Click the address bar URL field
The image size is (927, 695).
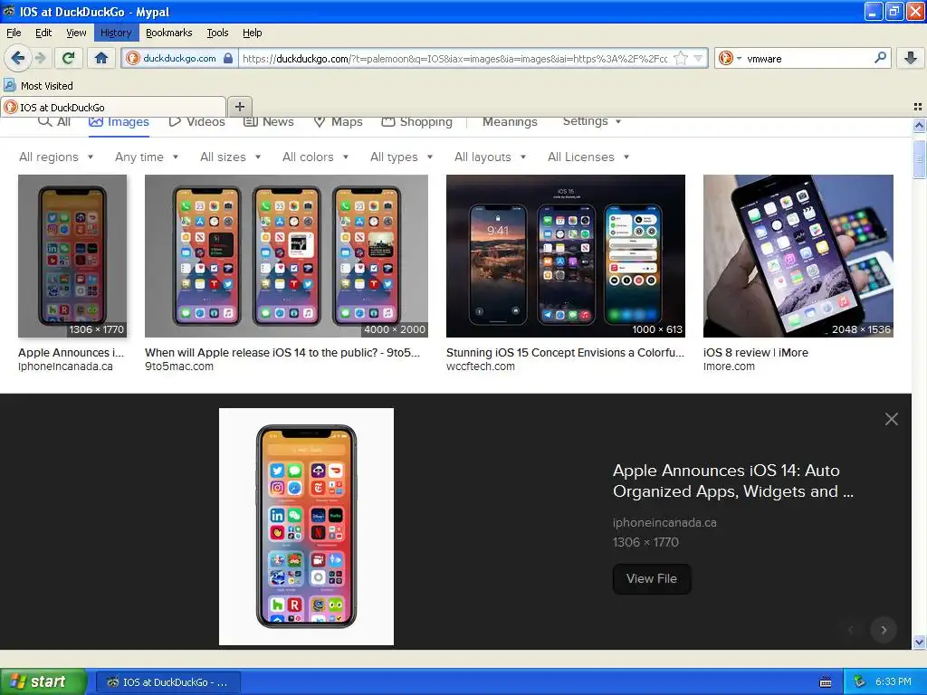pyautogui.click(x=455, y=58)
